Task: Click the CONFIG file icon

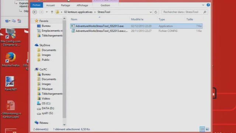Action: pos(73,31)
